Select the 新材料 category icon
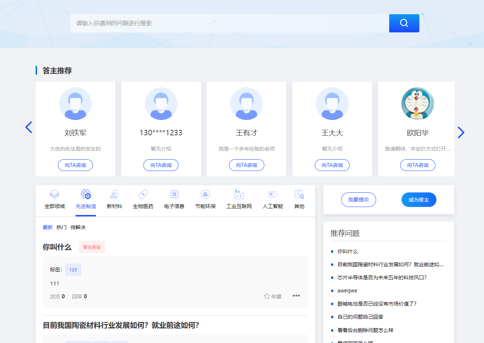Screen dimensions: 484x343 pyautogui.click(x=114, y=194)
